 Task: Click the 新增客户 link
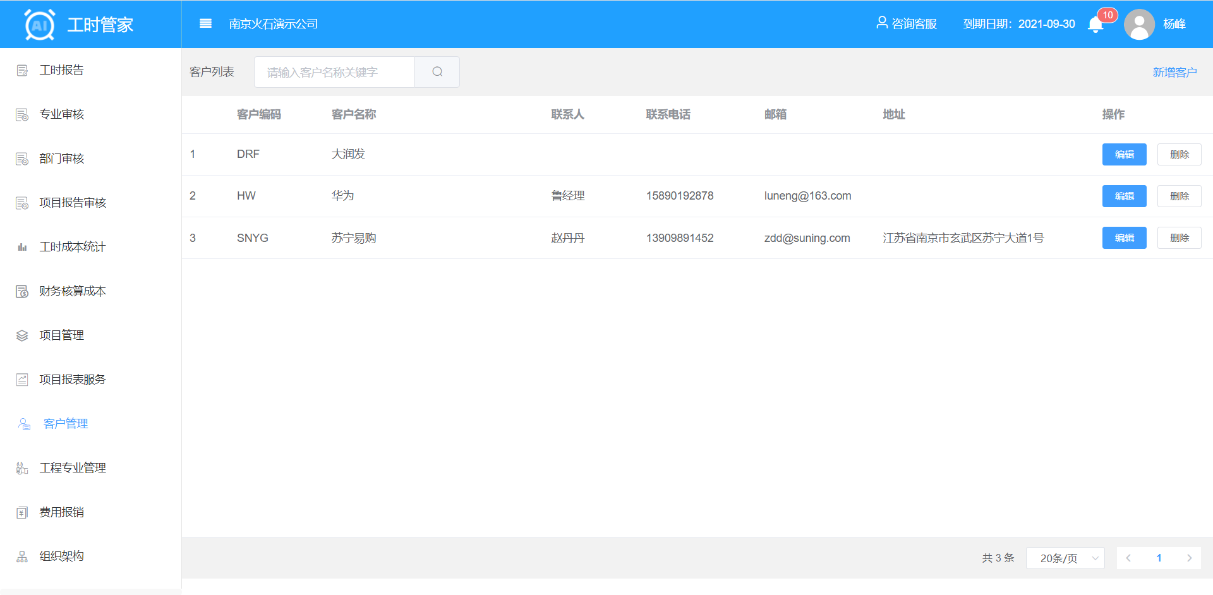point(1174,73)
